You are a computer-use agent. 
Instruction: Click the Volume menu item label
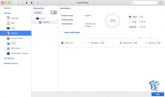(14, 33)
